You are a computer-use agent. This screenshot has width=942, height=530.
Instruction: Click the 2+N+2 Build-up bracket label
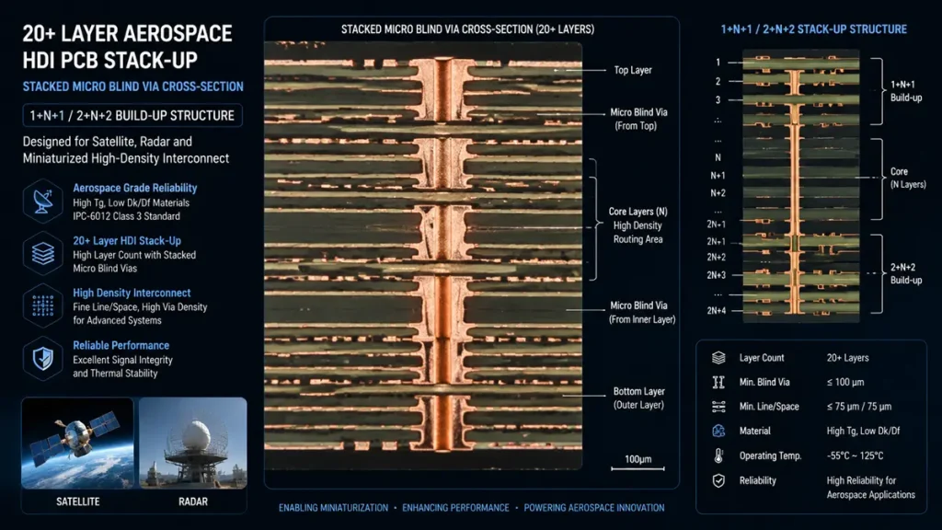tap(906, 273)
